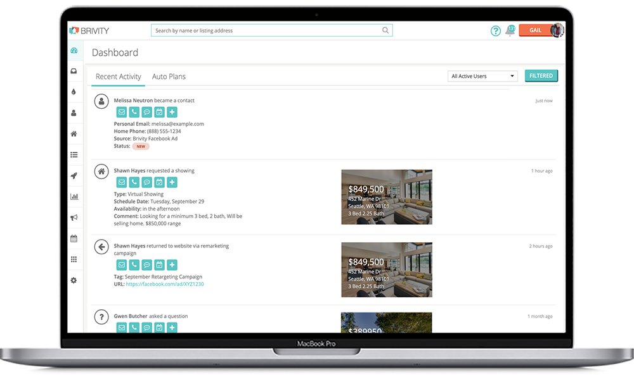Open Melissa Neutron contact name

pos(133,101)
